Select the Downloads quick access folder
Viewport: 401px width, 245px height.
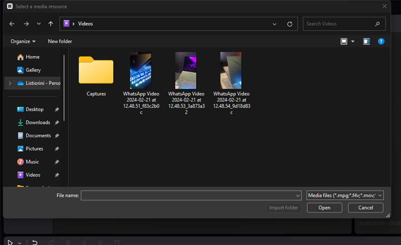tap(38, 122)
